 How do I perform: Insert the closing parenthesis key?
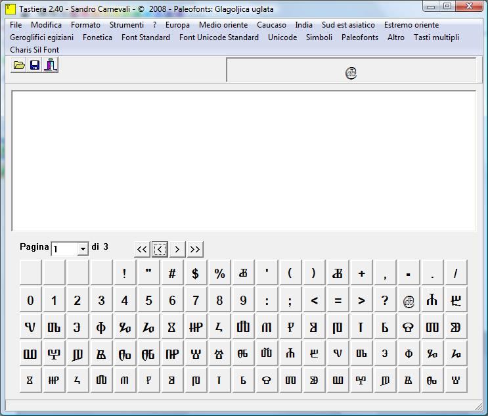tap(314, 273)
